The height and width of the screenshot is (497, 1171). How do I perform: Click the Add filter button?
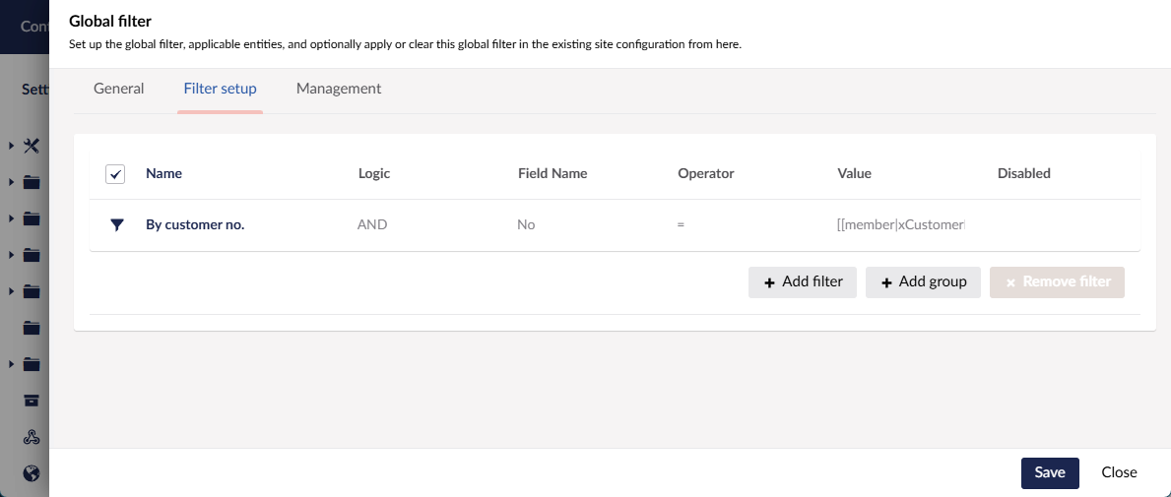coord(802,281)
